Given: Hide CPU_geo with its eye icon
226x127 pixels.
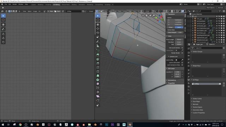Looking at the screenshot, I should pos(217,19).
